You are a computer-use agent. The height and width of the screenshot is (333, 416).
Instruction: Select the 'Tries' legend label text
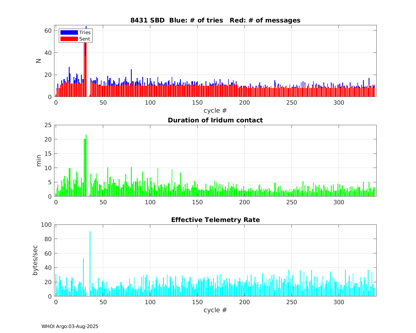[x=85, y=32]
